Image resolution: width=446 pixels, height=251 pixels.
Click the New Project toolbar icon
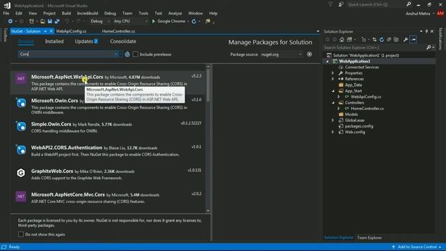coord(31,22)
